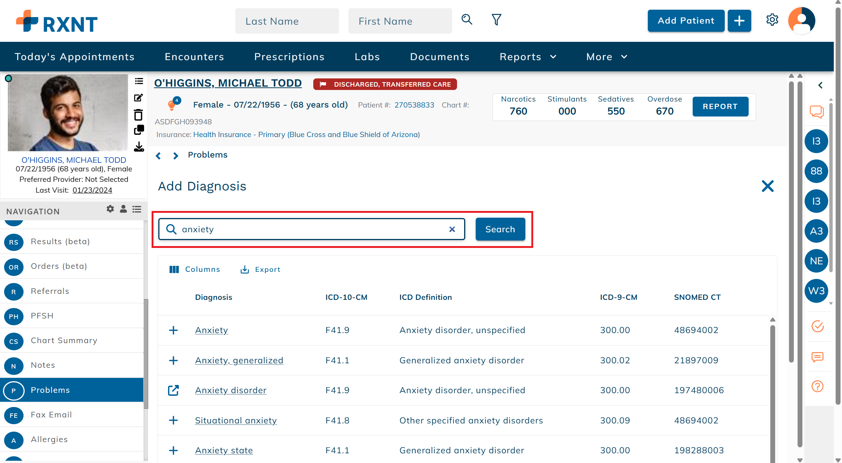Open the Prescriptions tab
Image resolution: width=842 pixels, height=463 pixels.
point(289,57)
